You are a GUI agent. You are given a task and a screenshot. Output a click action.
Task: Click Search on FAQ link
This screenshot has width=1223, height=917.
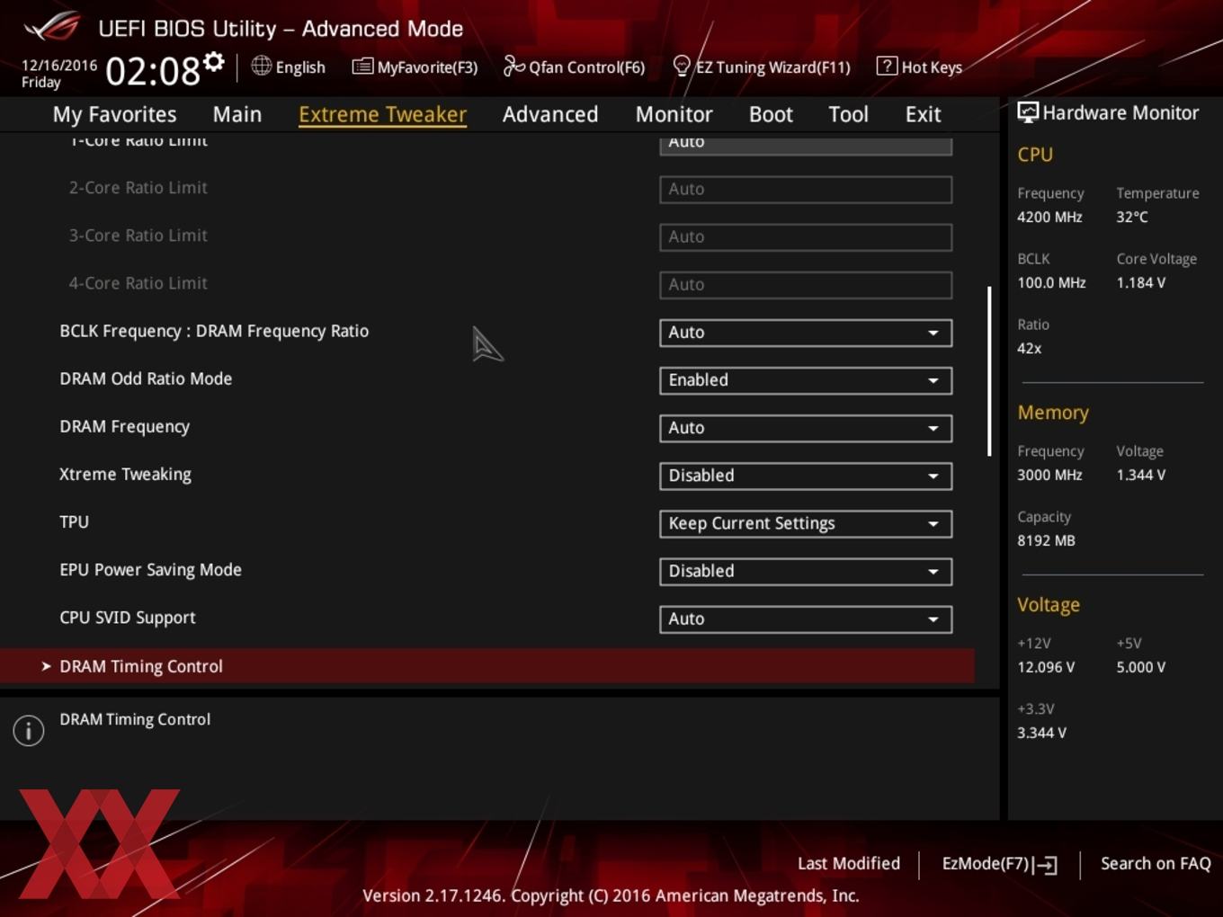(1156, 863)
